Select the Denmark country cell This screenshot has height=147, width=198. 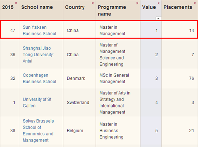tap(76, 78)
